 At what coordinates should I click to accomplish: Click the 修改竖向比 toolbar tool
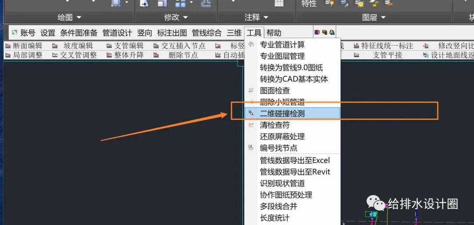pos(449,46)
